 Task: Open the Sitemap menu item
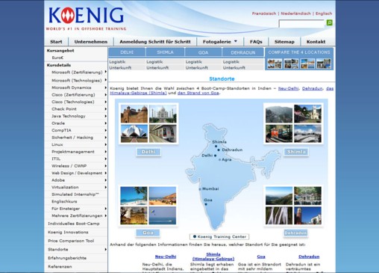coord(284,42)
